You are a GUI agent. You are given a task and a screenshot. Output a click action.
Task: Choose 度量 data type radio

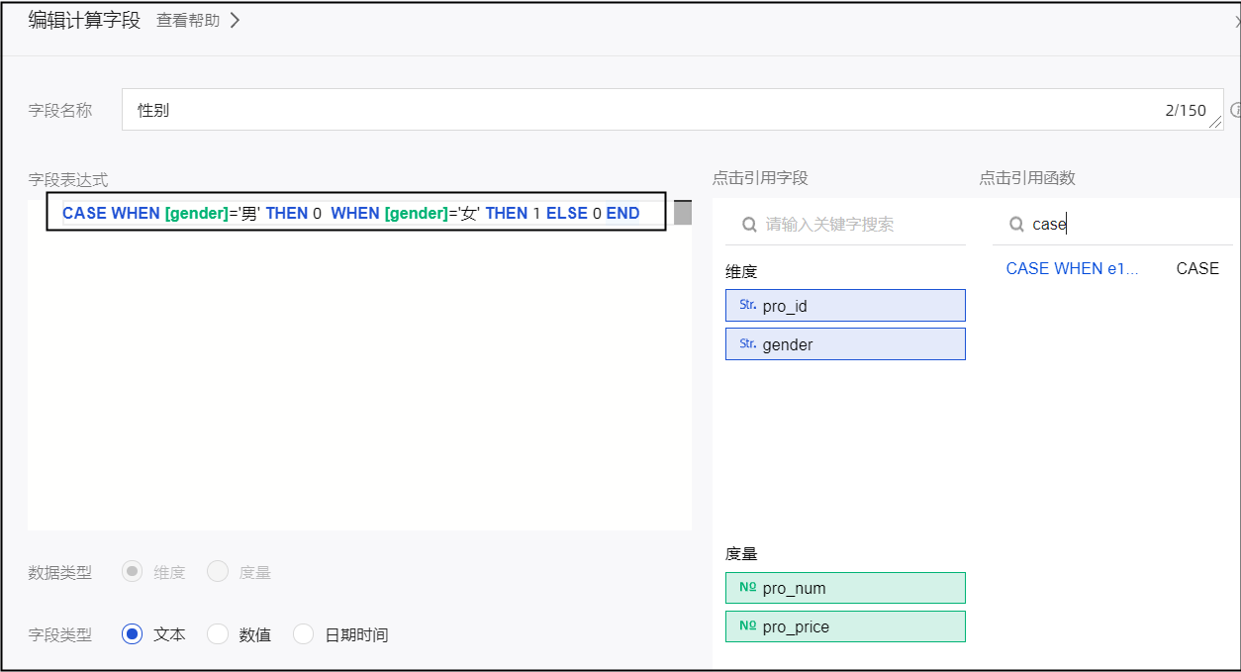tap(218, 572)
